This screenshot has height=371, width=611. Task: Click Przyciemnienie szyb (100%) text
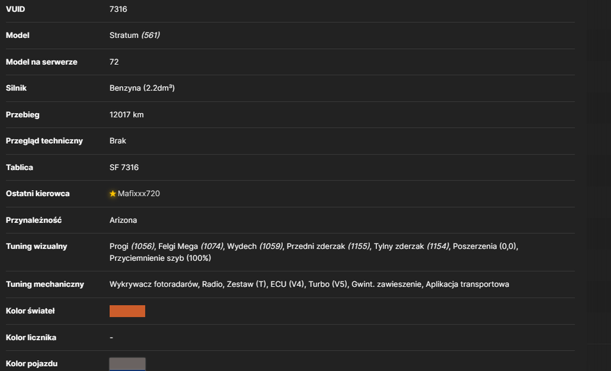click(x=160, y=258)
